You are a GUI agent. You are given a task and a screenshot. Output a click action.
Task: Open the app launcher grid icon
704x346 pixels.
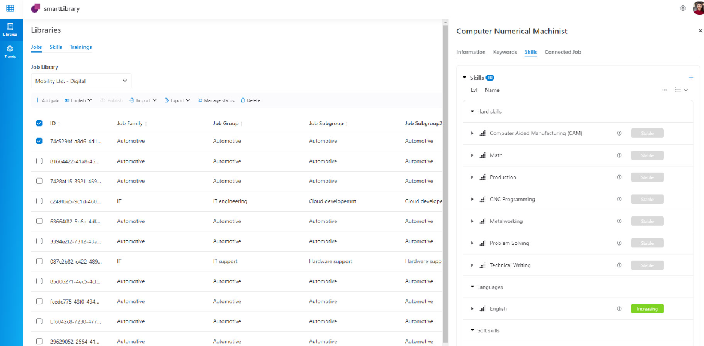tap(10, 8)
